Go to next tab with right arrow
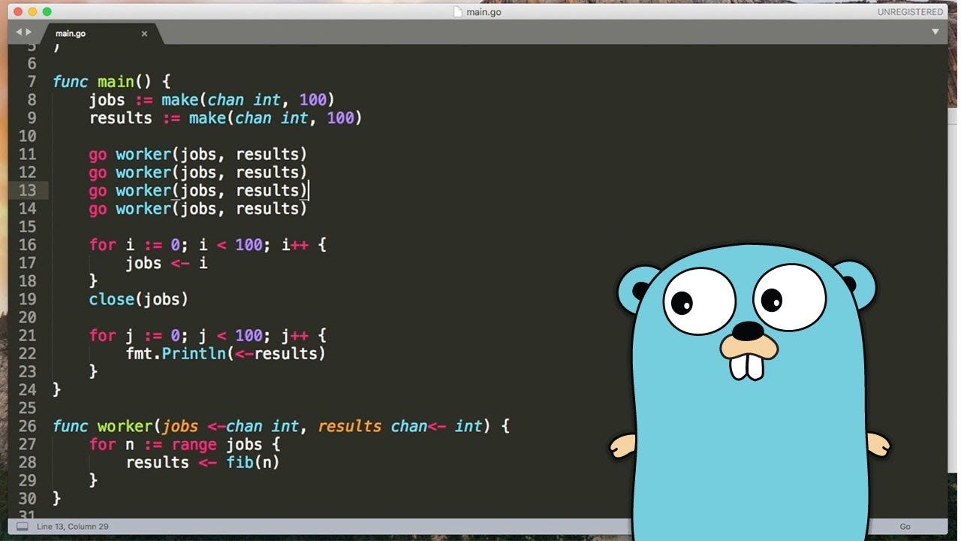Viewport: 961px width, 541px height. click(29, 32)
